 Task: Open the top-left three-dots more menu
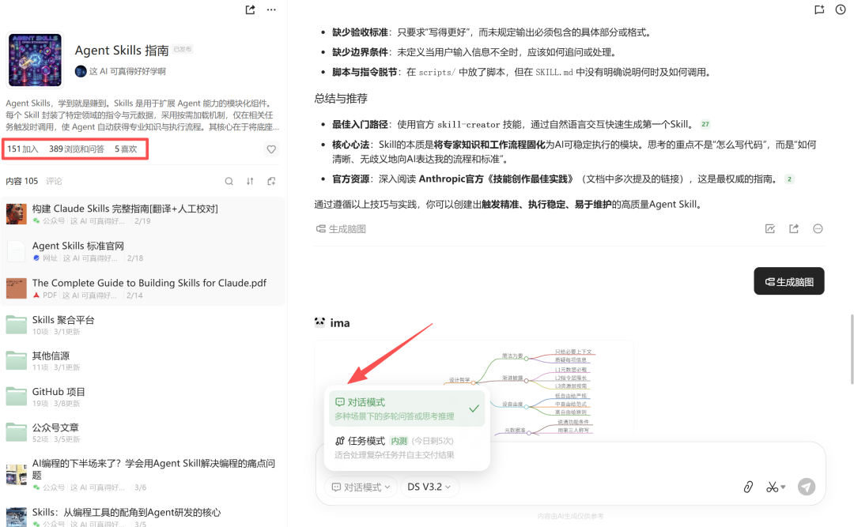point(270,9)
